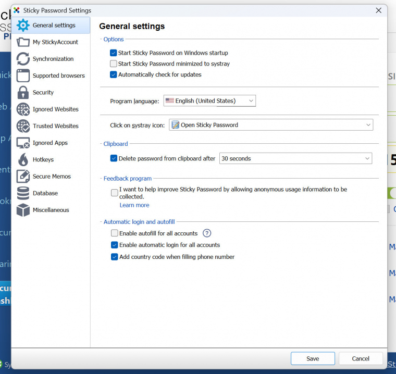This screenshot has width=396, height=374.
Task: Uncheck Automatically check for updates
Action: (114, 74)
